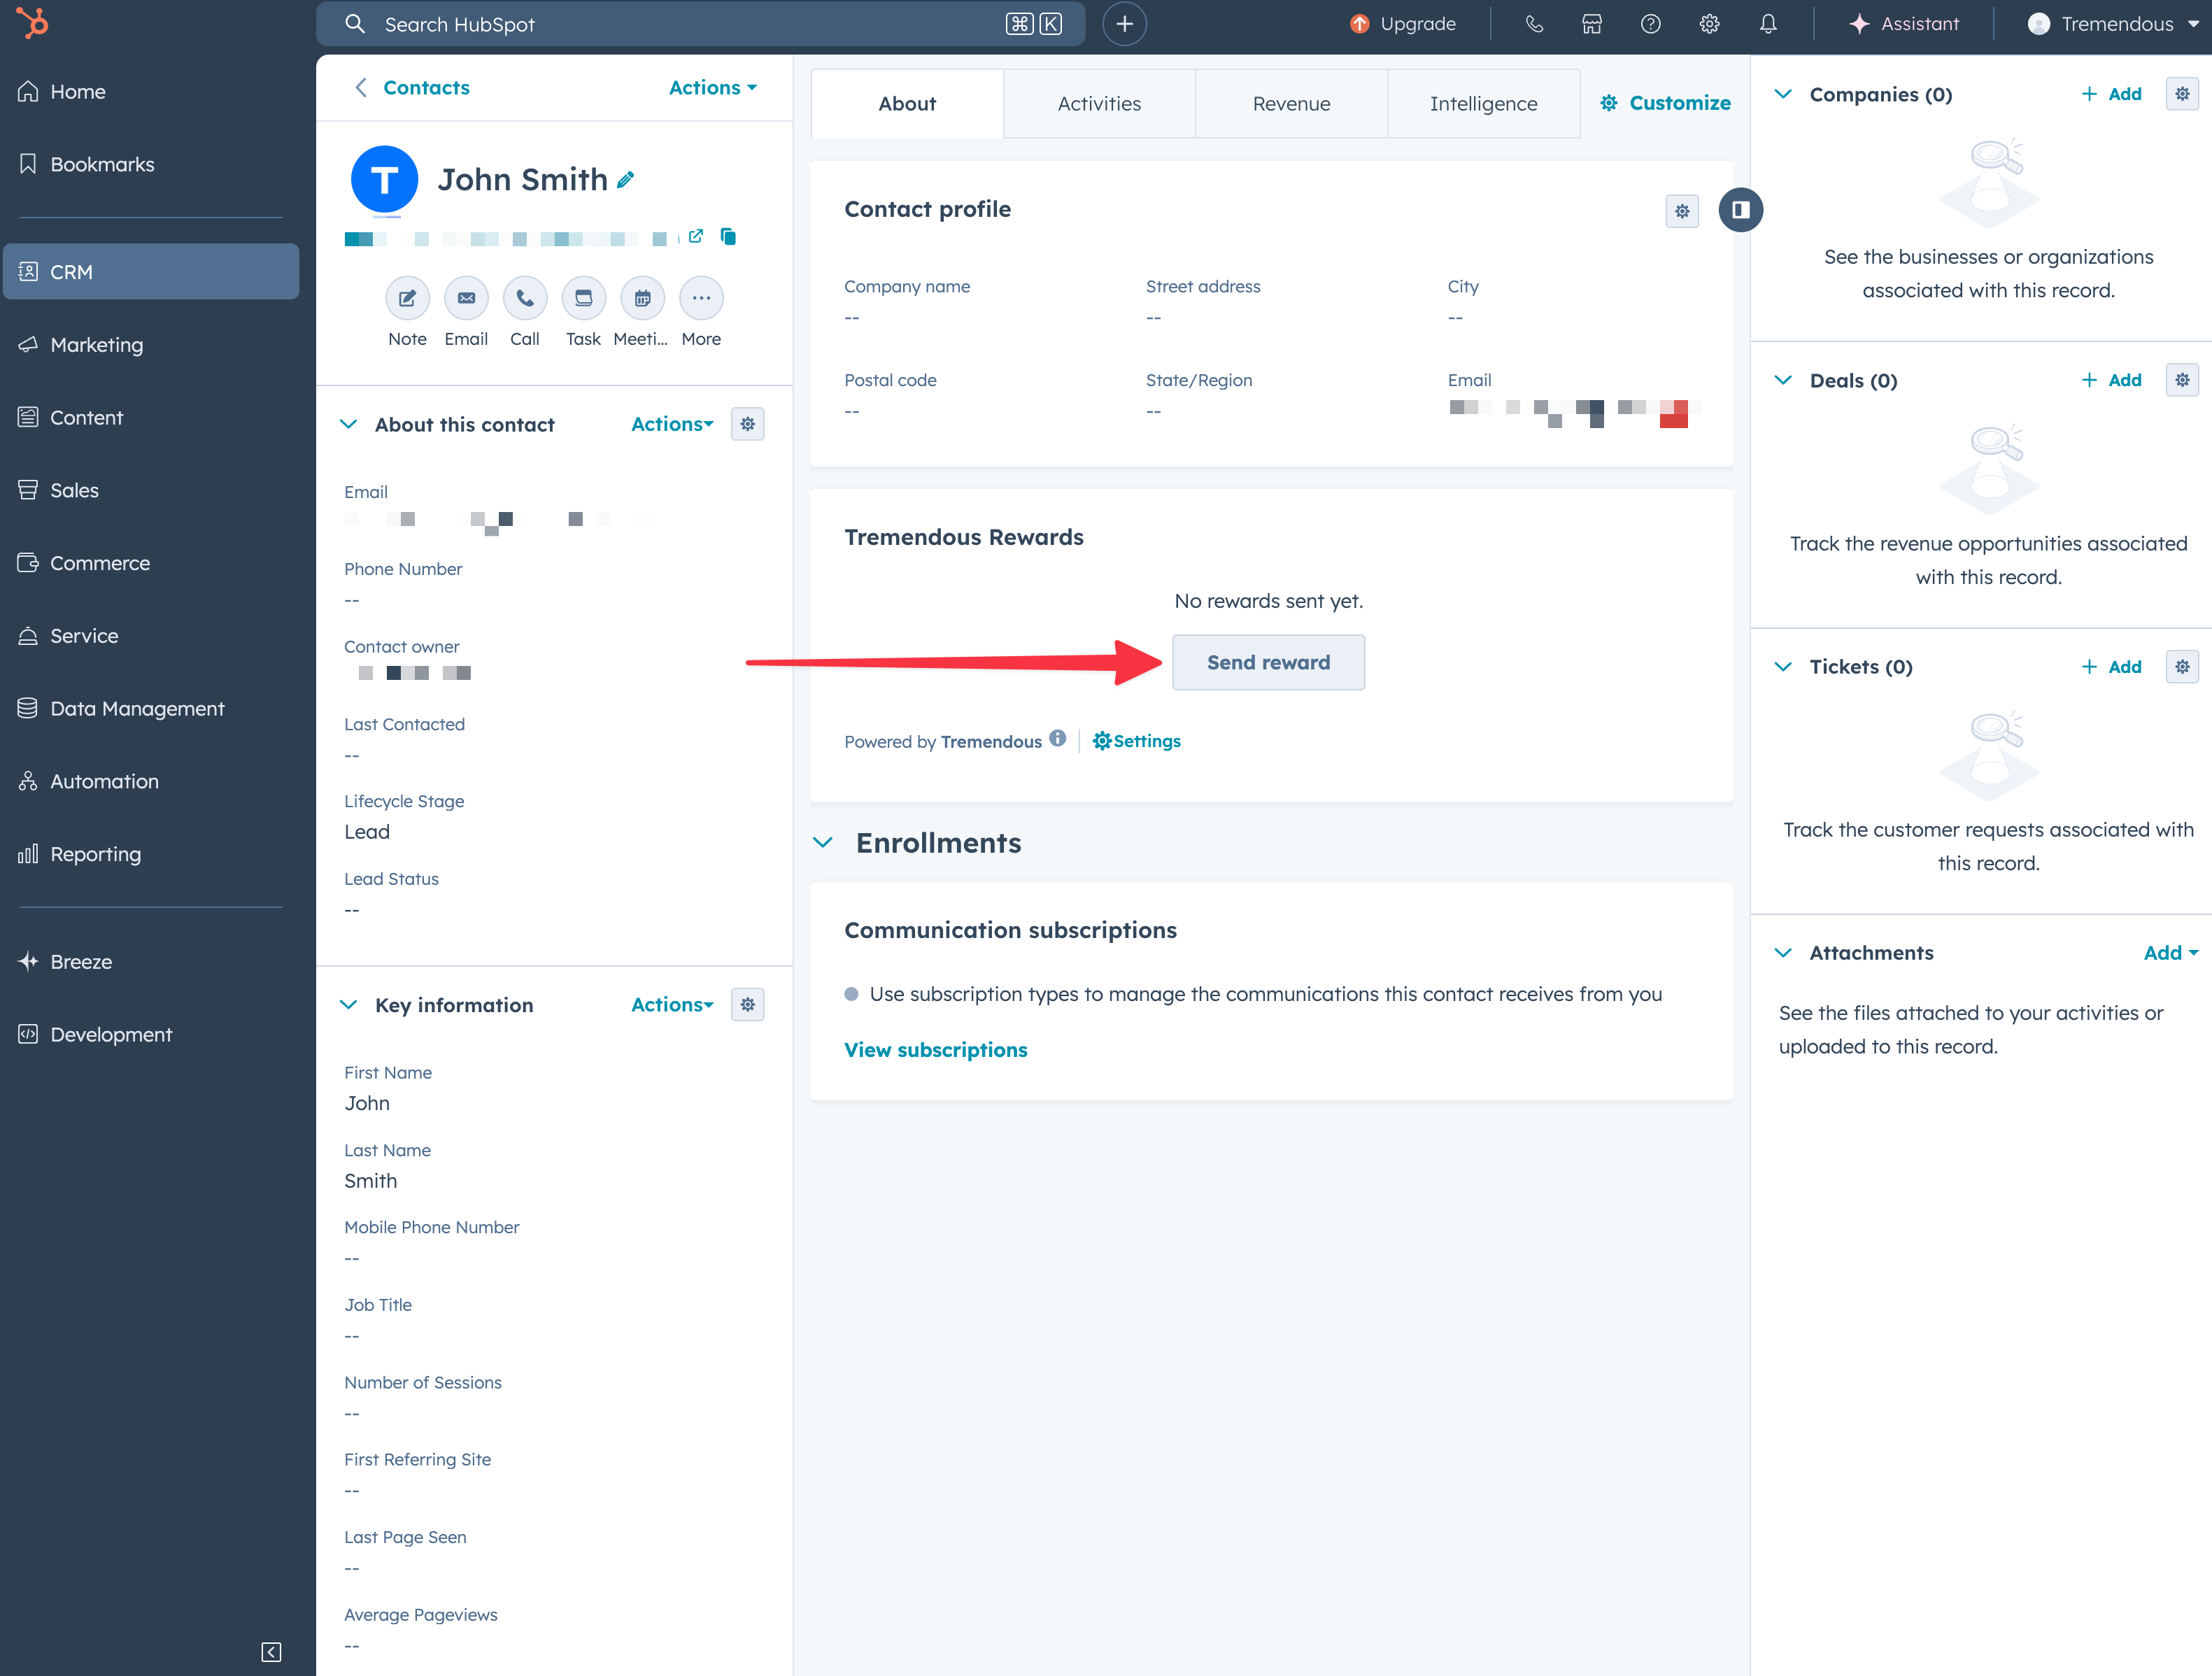Open Contact profile card gear settings

pos(1682,211)
